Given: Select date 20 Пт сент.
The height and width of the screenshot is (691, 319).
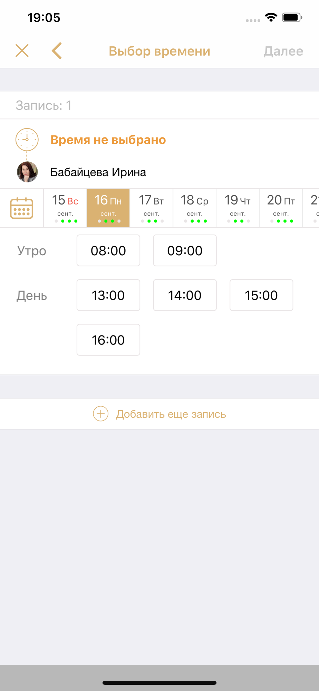Looking at the screenshot, I should click(281, 208).
